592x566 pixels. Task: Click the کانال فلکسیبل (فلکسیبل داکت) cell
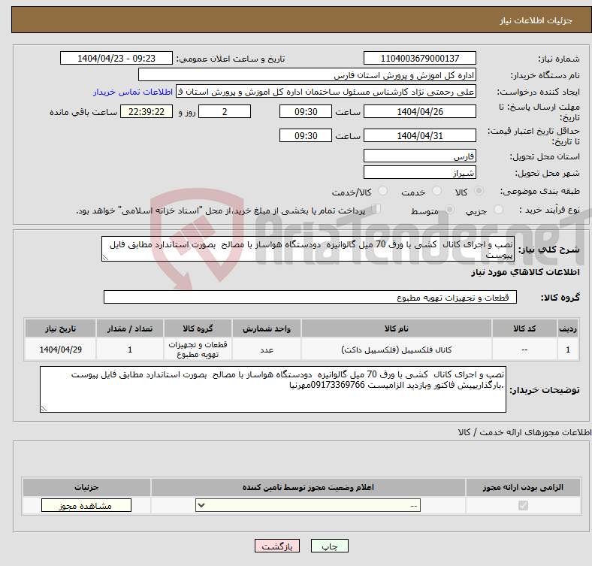point(397,350)
